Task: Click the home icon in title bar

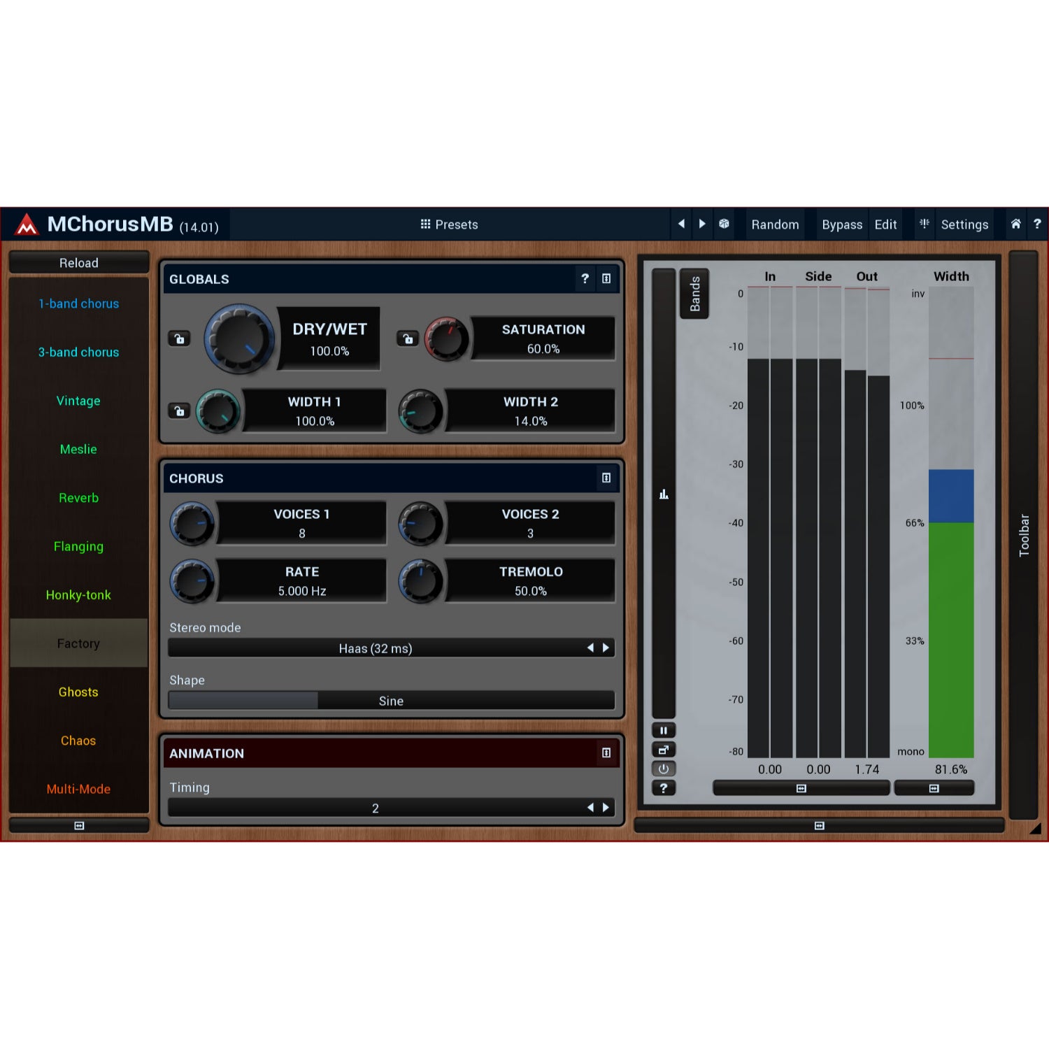Action: click(x=1015, y=224)
